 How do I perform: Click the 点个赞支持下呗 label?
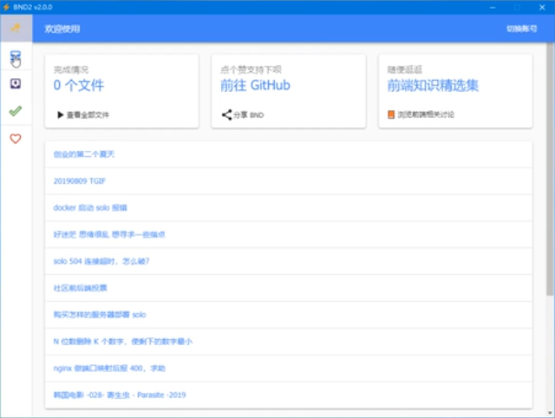(251, 69)
